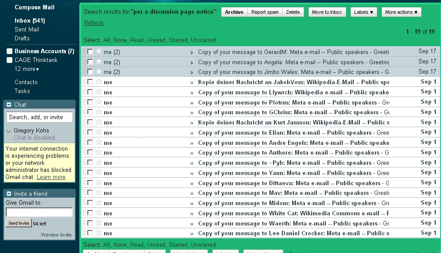The image size is (441, 253).
Task: Click the Give Gmail to input field
Action: (x=39, y=212)
